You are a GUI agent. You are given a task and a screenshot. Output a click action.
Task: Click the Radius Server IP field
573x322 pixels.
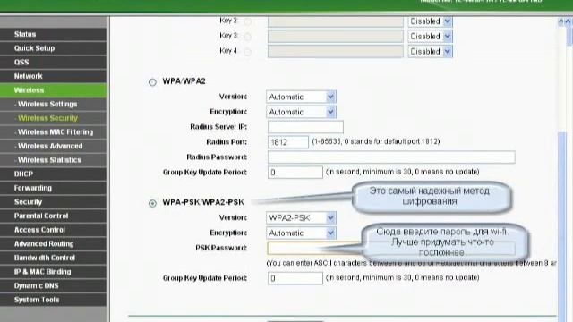(305, 127)
